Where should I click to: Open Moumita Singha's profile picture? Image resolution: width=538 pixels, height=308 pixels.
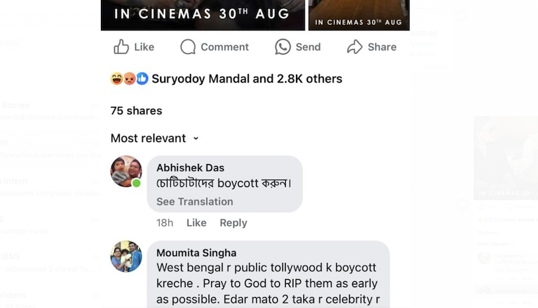point(126,256)
